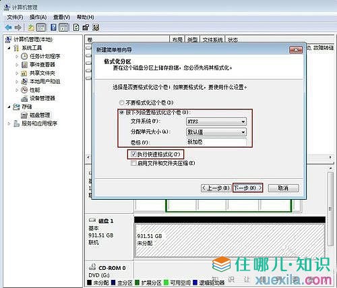The width and height of the screenshot is (337, 288).
Task: Click the Back arrow toolbar icon
Action: pos(9,28)
